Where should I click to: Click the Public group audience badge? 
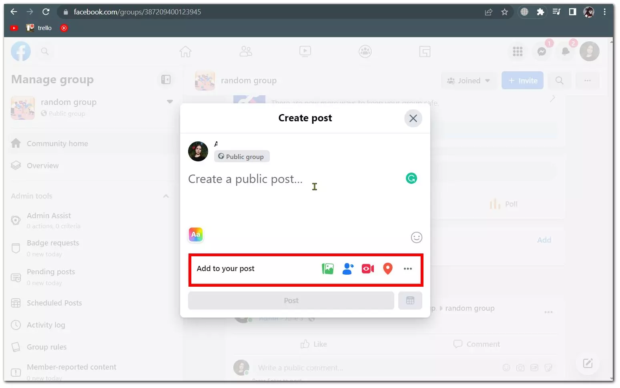[242, 157]
